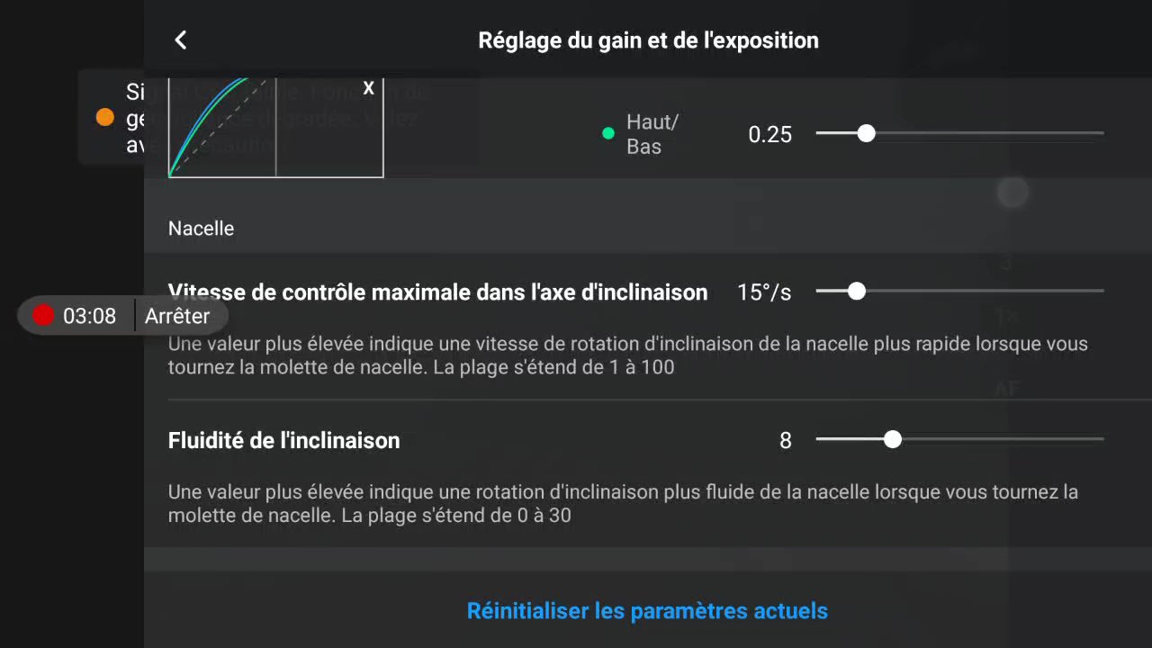This screenshot has width=1152, height=648.
Task: Select the green Haut/Bas indicator dot
Action: click(608, 133)
